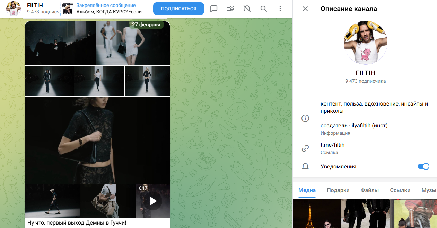Open the three-dot more options menu

click(x=280, y=9)
